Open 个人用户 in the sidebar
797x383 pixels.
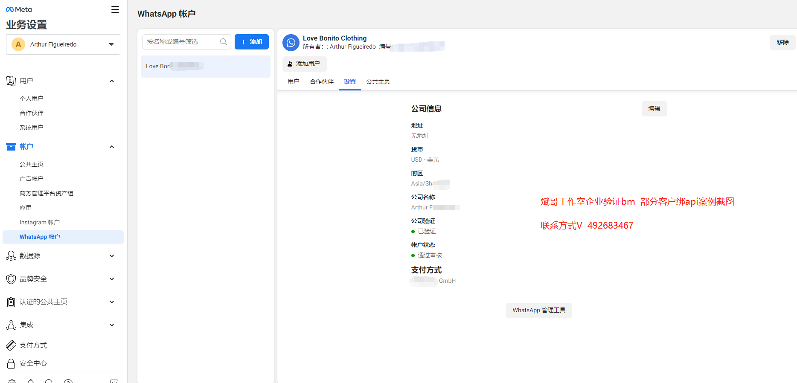pyautogui.click(x=32, y=99)
